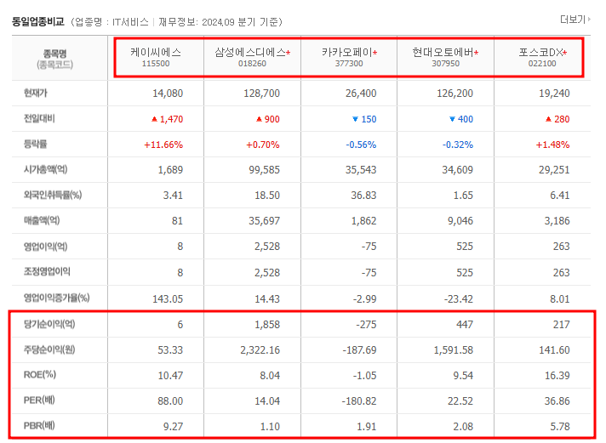Select the market cap 99,585 cell
The image size is (606, 443).
(265, 170)
